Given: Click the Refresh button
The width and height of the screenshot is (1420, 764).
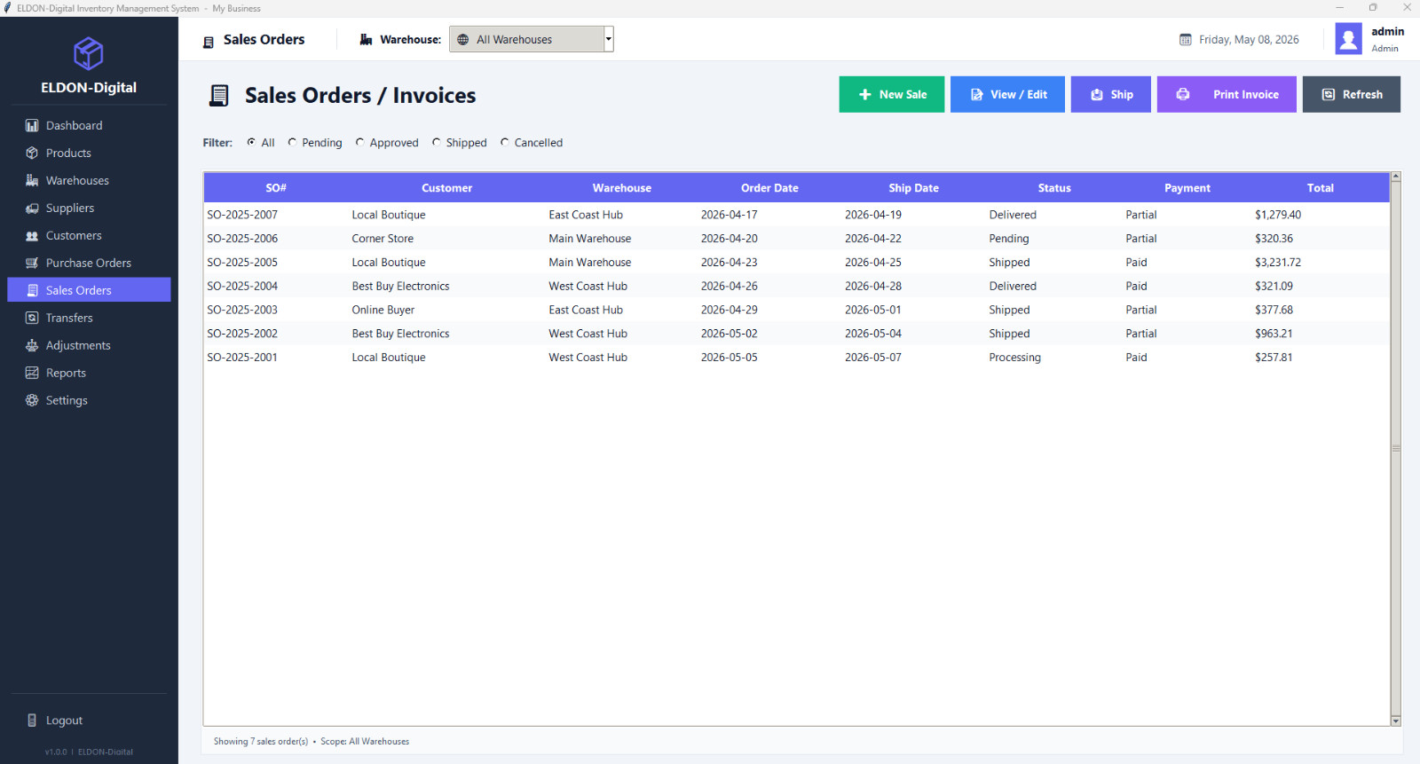Looking at the screenshot, I should pyautogui.click(x=1352, y=94).
